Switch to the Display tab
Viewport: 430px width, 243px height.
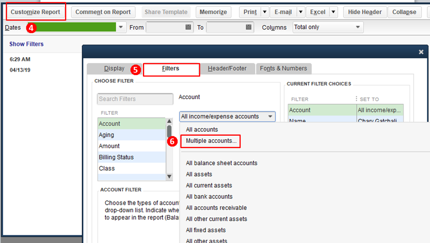tap(114, 68)
